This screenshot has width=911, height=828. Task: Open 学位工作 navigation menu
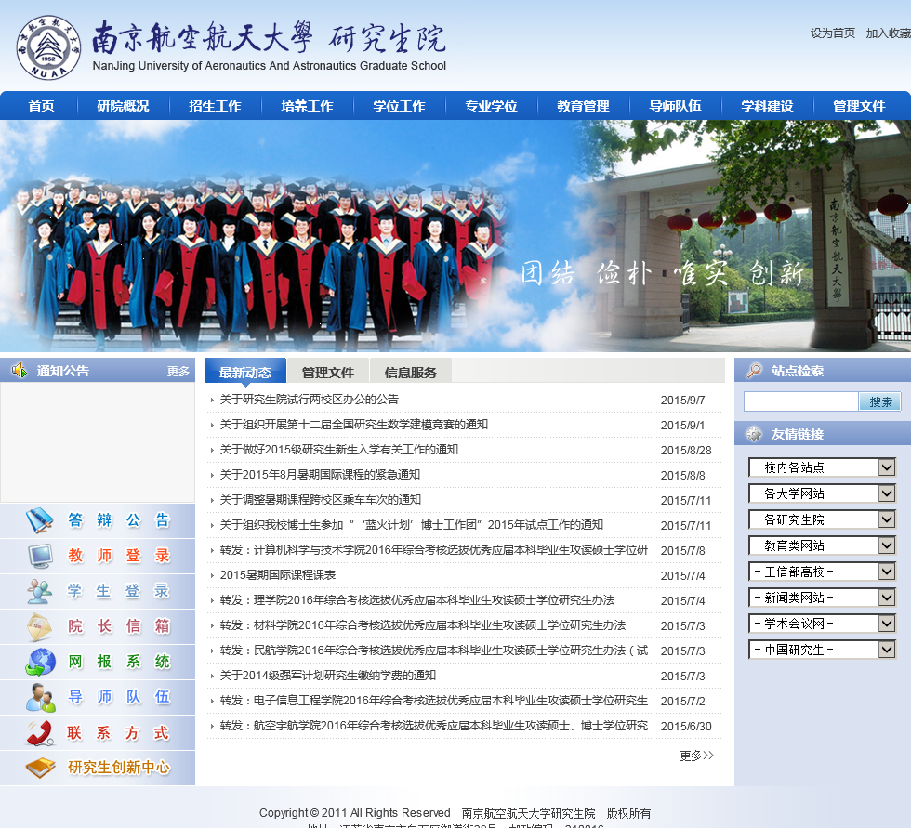tap(399, 106)
